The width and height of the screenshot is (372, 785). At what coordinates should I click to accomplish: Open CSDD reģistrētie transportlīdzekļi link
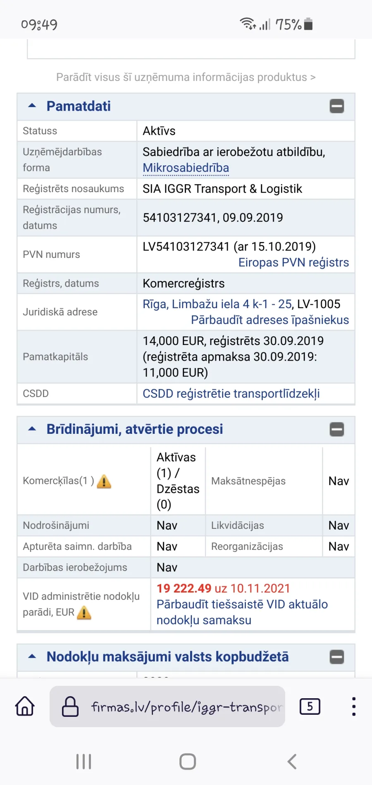click(231, 394)
